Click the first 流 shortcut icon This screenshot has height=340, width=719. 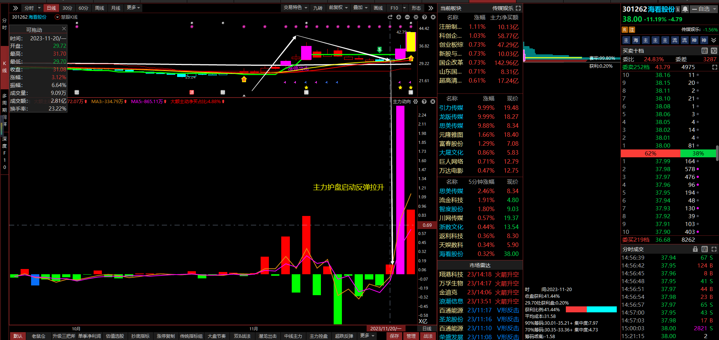pyautogui.click(x=675, y=40)
